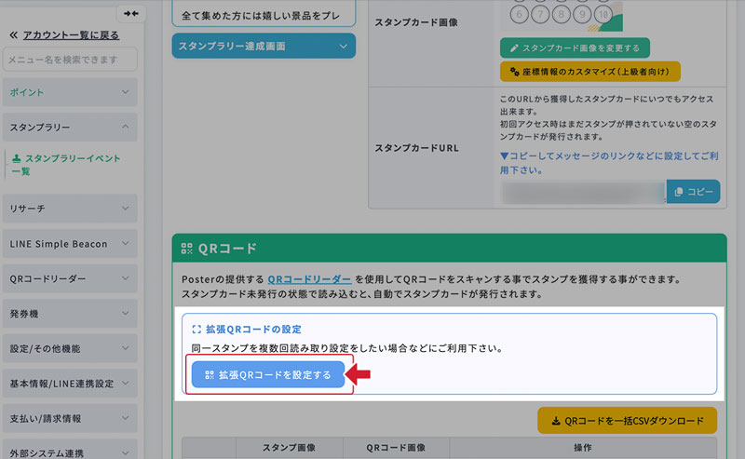The width and height of the screenshot is (745, 459).
Task: Click 拡張QRコードを設定する button
Action: 268,375
